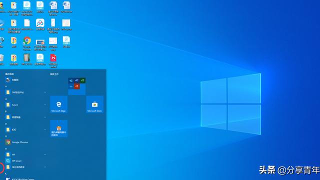Screen dimensions: 320x180
Task: Expand the 360安全中心 folder chevron
Action: 45,92
